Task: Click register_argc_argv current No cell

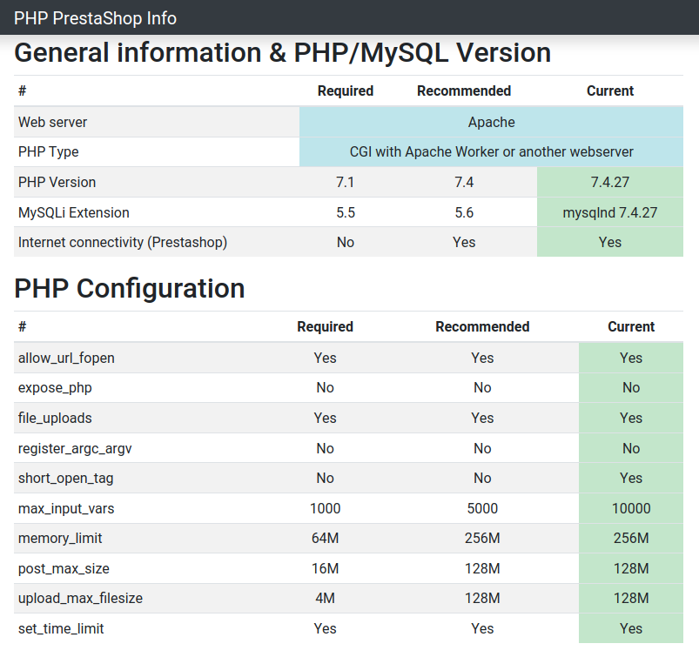Action: [631, 448]
